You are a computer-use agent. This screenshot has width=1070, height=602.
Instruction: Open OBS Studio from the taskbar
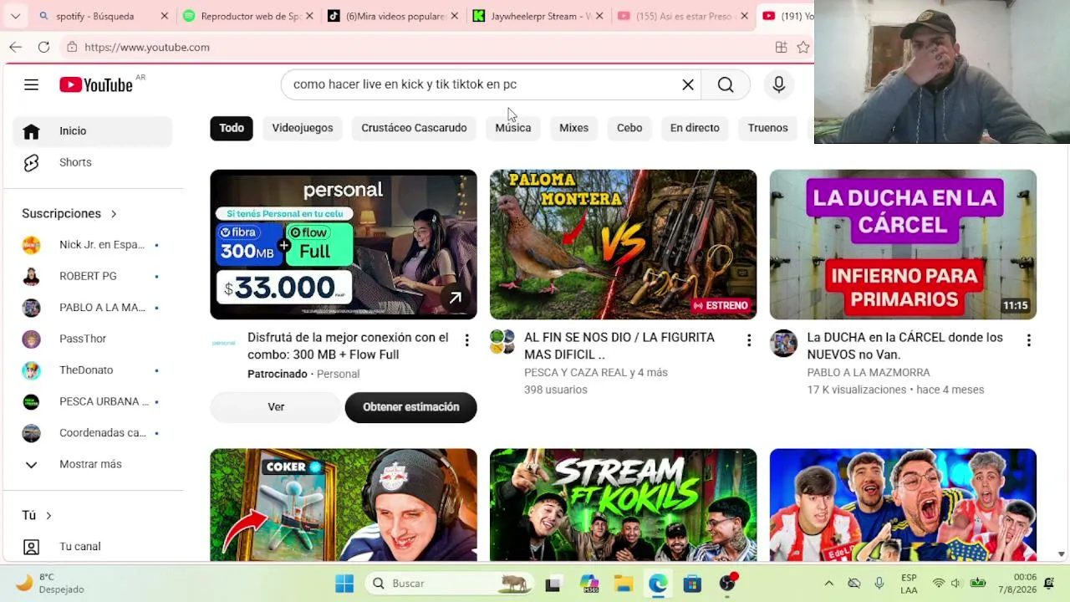tap(727, 584)
